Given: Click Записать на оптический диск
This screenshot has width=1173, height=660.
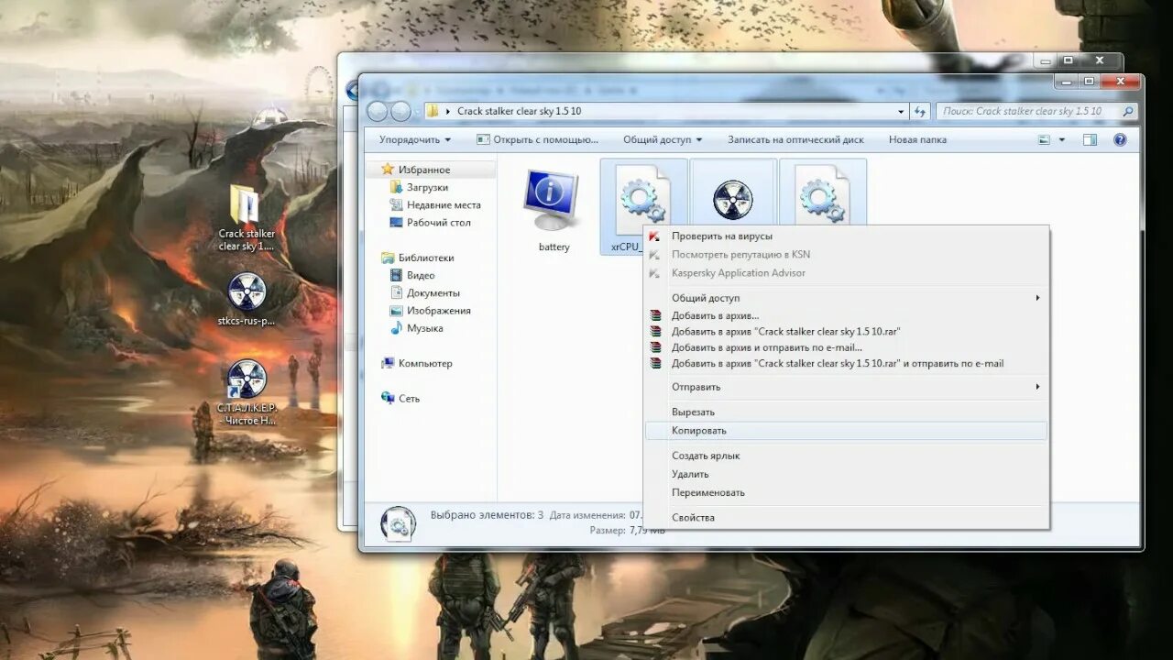Looking at the screenshot, I should point(795,140).
